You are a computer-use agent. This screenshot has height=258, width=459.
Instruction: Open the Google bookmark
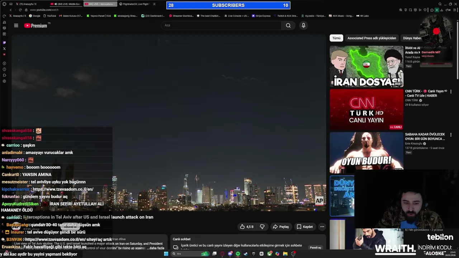click(x=35, y=16)
